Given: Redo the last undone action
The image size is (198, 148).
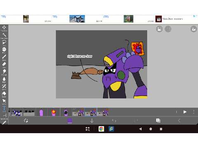Looking at the screenshot, I should pos(136,120).
